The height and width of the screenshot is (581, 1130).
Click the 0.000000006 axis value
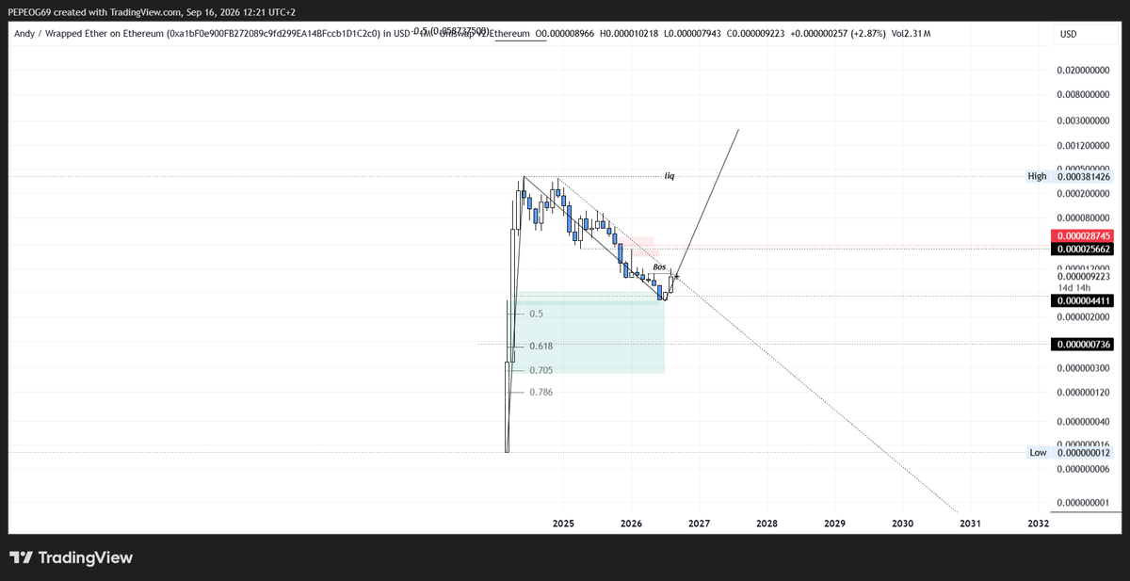tap(1084, 470)
